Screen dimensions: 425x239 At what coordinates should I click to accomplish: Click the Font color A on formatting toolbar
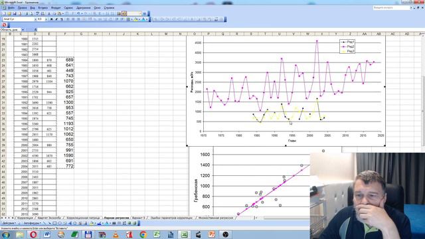[x=143, y=19]
